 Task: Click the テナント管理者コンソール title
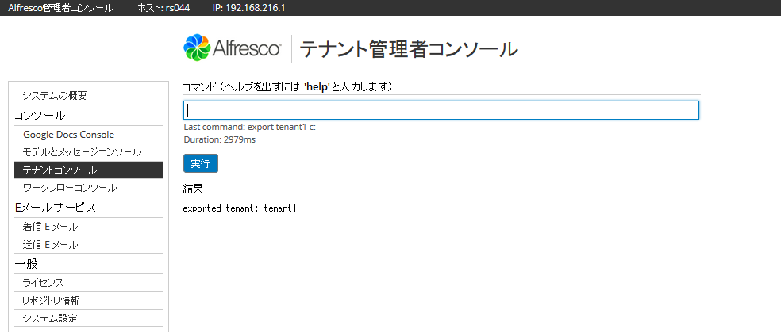click(x=409, y=49)
